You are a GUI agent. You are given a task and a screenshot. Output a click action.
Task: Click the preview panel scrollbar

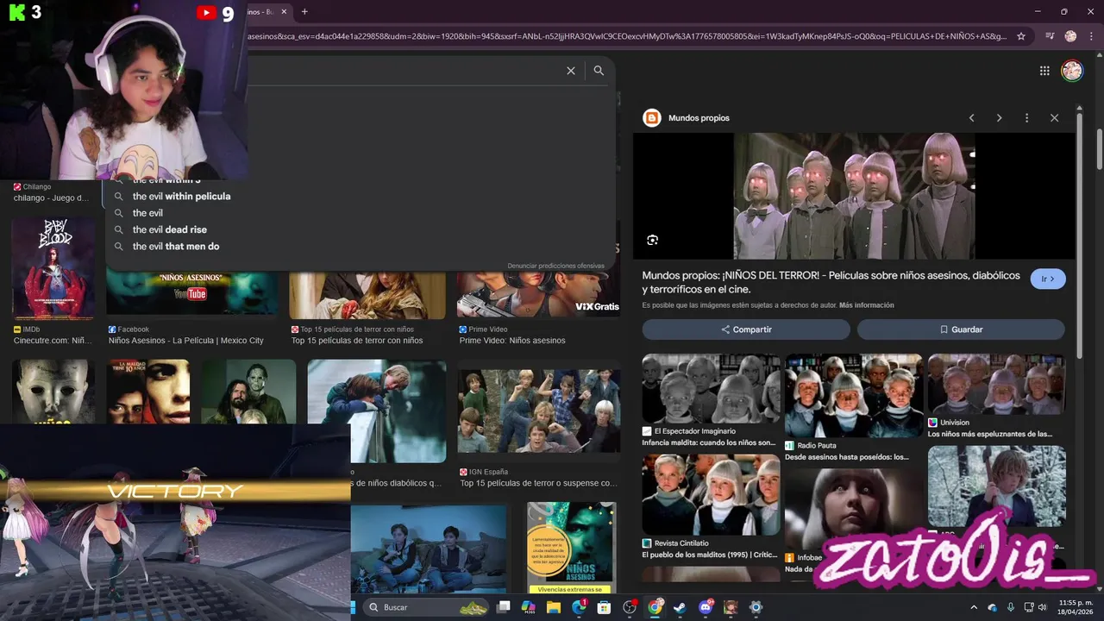[x=1080, y=235]
